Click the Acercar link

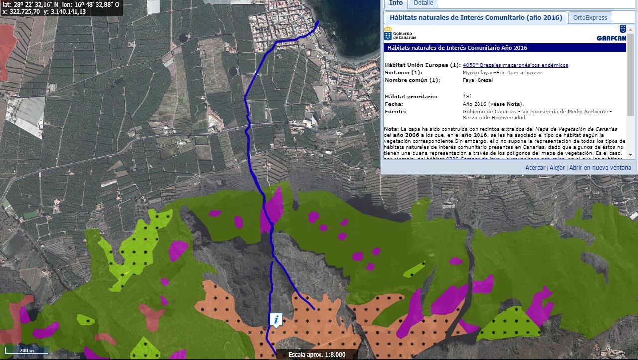coord(535,168)
